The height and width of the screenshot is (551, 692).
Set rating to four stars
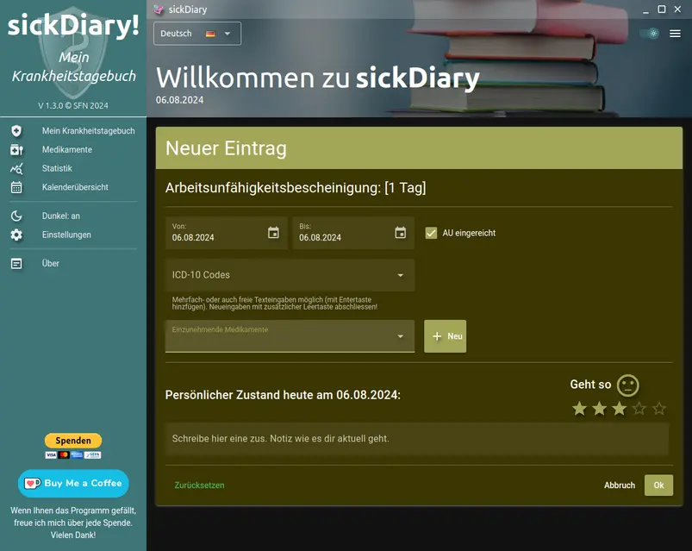tap(639, 409)
